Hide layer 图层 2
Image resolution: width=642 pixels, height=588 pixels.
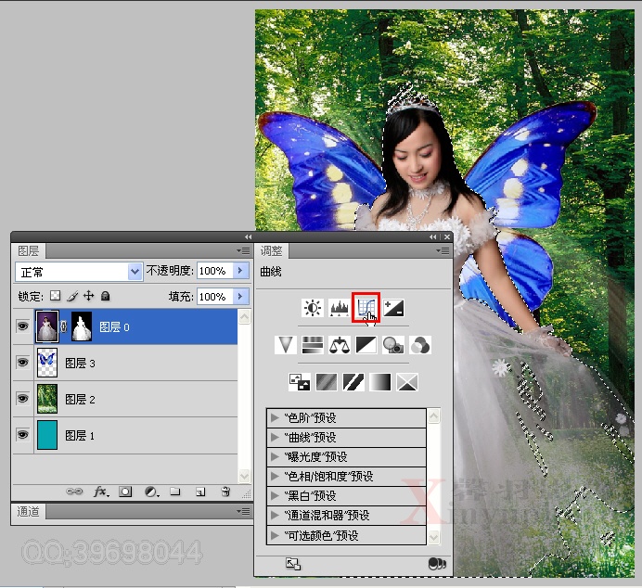point(23,398)
